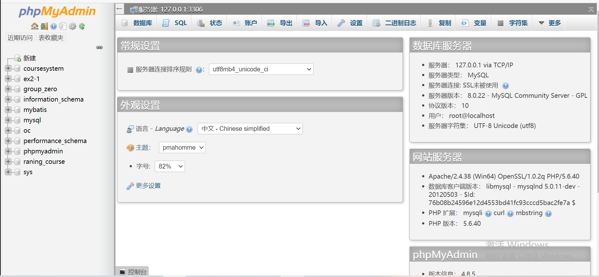Click the help icon after mysqli extension
Viewport: 599px width, 277px height.
tap(488, 213)
